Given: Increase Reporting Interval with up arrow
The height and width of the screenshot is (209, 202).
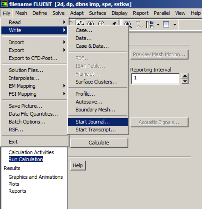Looking at the screenshot, I should point(185,76).
